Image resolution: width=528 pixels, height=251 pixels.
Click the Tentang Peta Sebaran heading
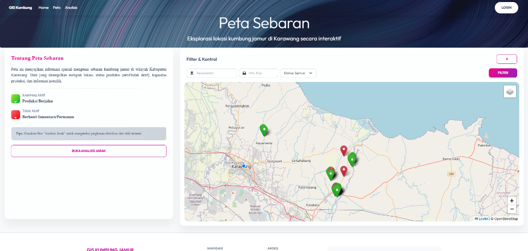[37, 58]
